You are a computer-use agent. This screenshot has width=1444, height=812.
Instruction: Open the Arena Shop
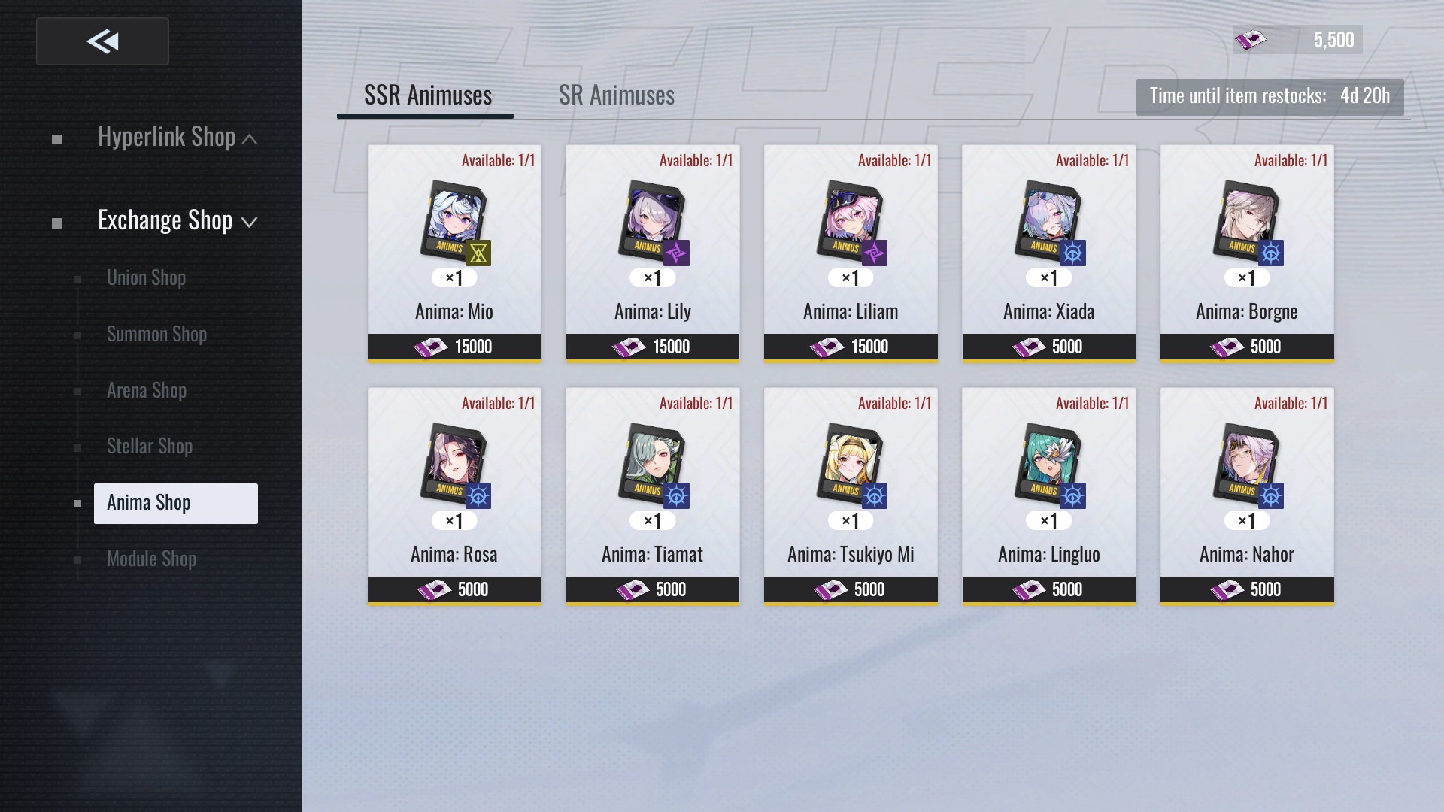[x=147, y=391]
